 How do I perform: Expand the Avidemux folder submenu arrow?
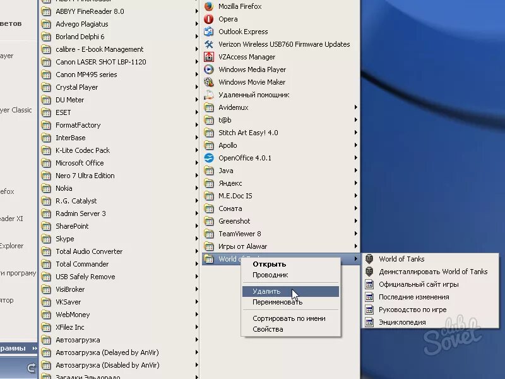(355, 107)
